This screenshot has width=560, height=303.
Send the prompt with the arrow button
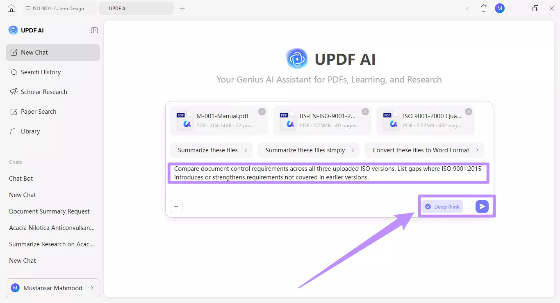(x=482, y=207)
